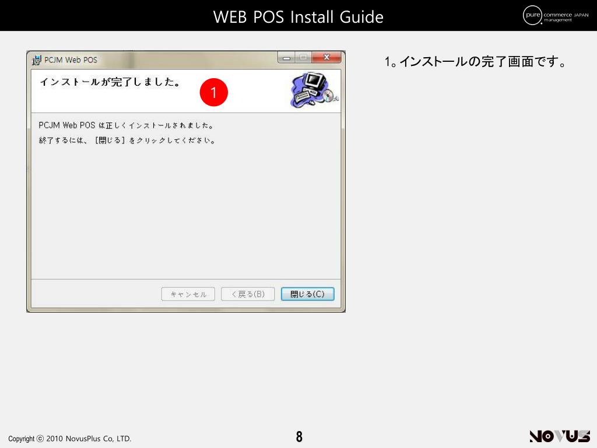Image resolution: width=597 pixels, height=448 pixels.
Task: Click the disabled 戻る(B) back button
Action: click(248, 294)
